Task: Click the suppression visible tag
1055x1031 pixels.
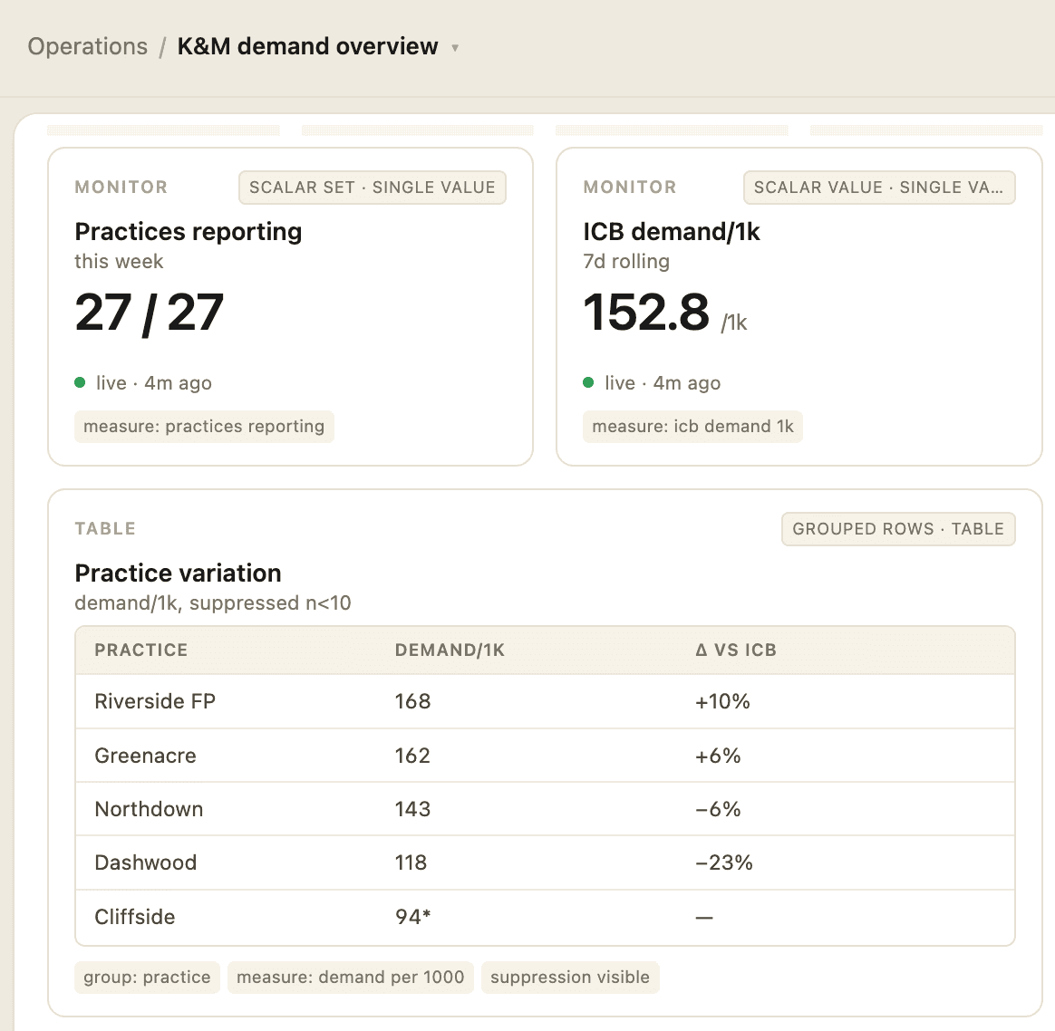Action: click(571, 978)
